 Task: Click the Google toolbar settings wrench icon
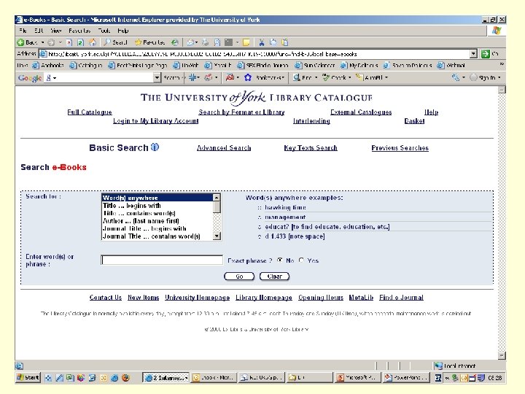(x=455, y=78)
